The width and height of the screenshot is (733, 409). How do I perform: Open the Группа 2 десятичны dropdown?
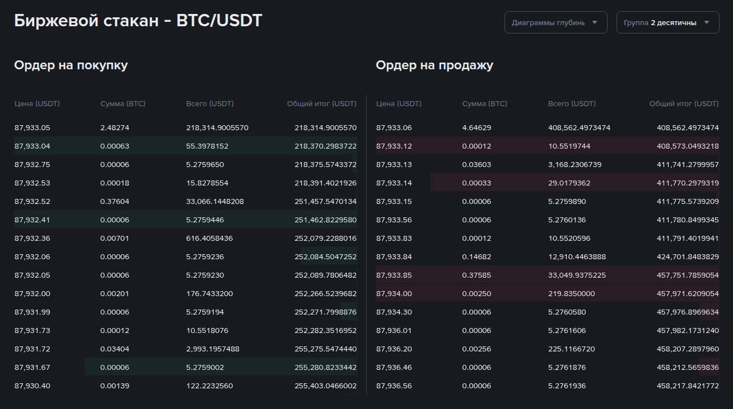pos(661,23)
